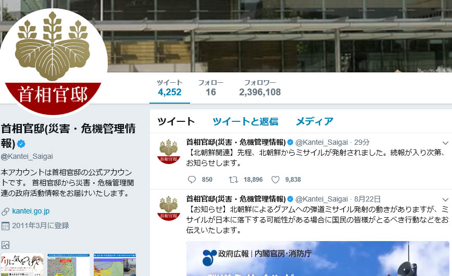This screenshot has height=276, width=452.
Task: Open the アリに気をつけて media thumbnail
Action: pos(22,265)
